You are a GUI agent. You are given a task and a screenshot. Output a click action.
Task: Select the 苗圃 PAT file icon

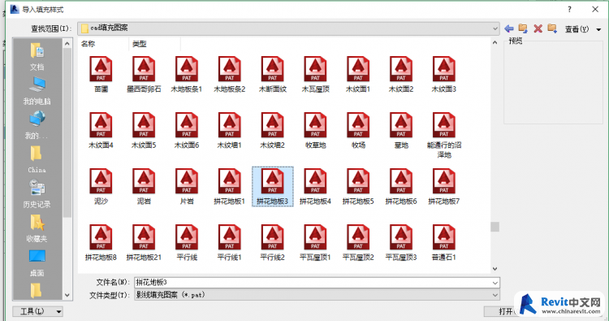pos(101,74)
